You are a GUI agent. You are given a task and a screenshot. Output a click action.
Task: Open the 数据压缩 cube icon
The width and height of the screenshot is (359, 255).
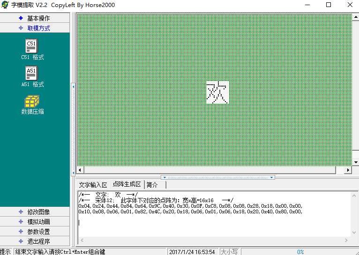32,101
